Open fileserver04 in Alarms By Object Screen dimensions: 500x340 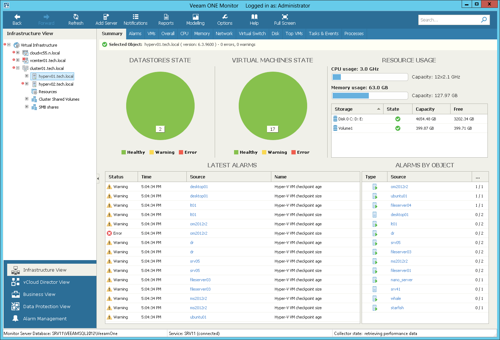tap(401, 205)
